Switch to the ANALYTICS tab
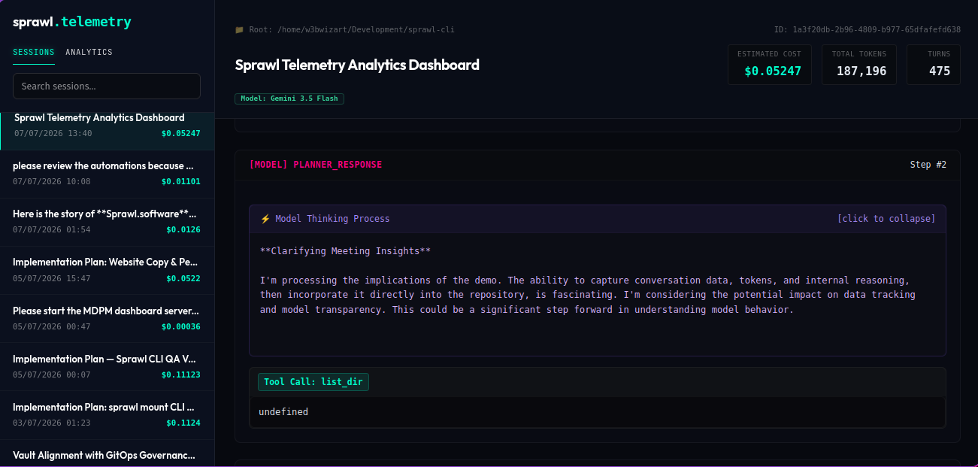 (89, 53)
